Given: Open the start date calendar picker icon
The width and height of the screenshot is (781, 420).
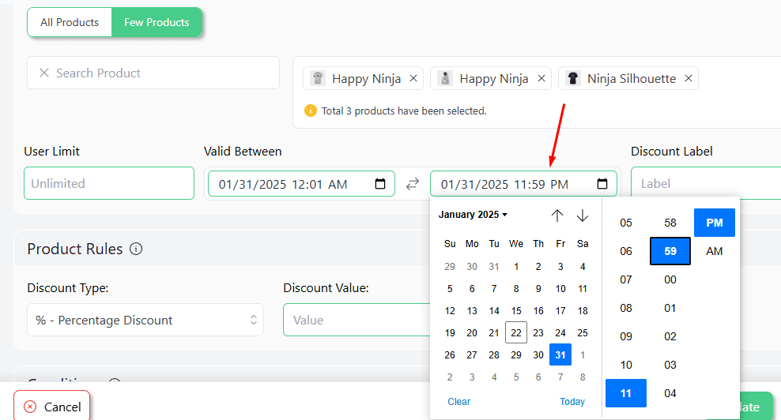Looking at the screenshot, I should (x=380, y=184).
